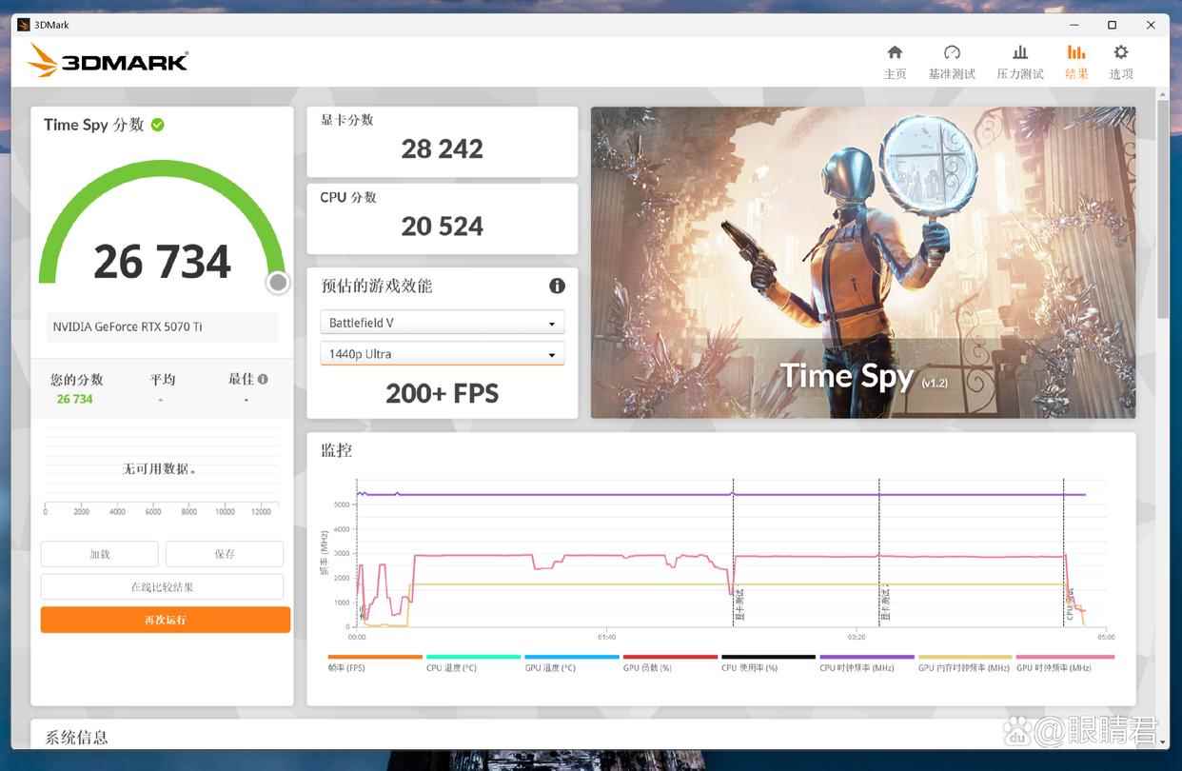
Task: Click the green checkmark beside Time Spy score
Action: pyautogui.click(x=157, y=125)
